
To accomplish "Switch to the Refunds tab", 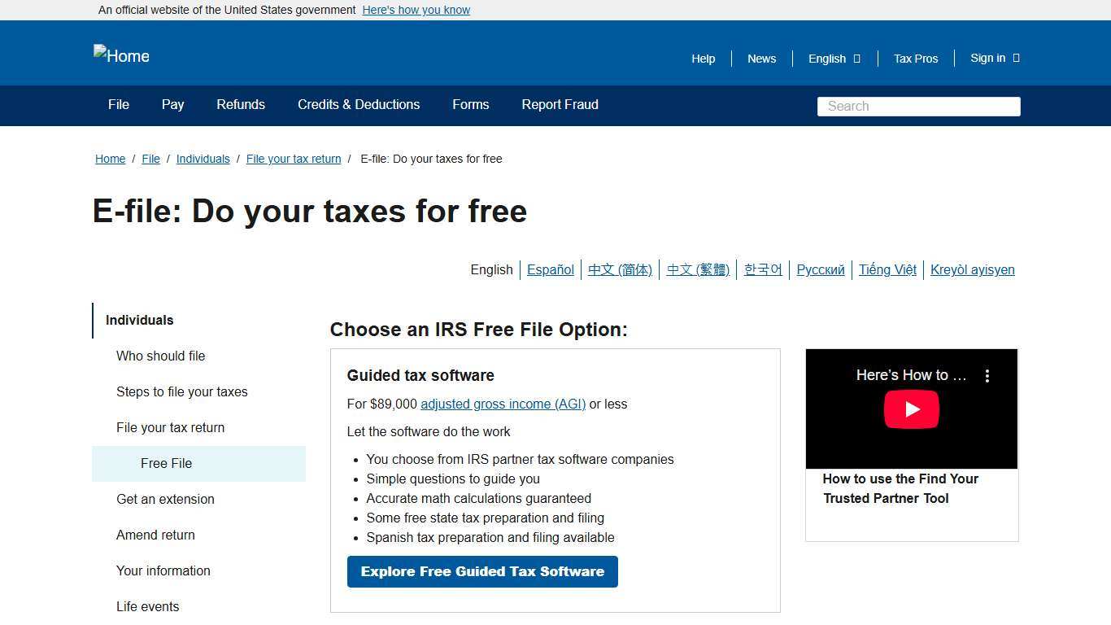I will [x=240, y=105].
